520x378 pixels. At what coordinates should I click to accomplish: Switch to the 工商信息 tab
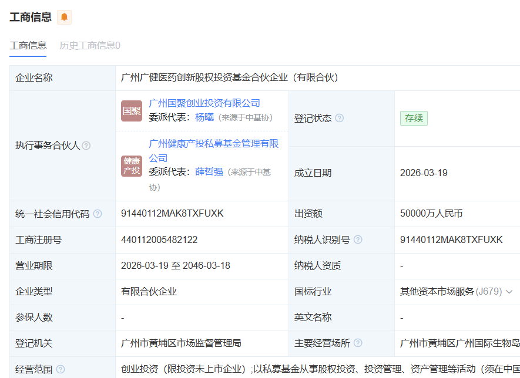28,45
